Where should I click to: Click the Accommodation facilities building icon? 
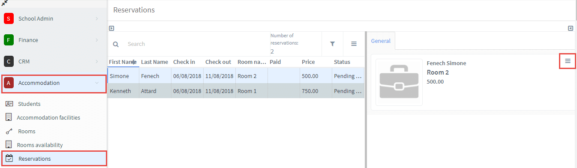(x=9, y=117)
